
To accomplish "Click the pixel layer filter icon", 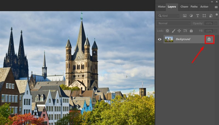I will click(x=185, y=16).
